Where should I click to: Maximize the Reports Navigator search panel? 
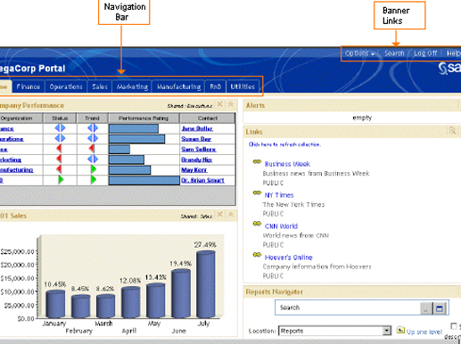click(x=440, y=308)
